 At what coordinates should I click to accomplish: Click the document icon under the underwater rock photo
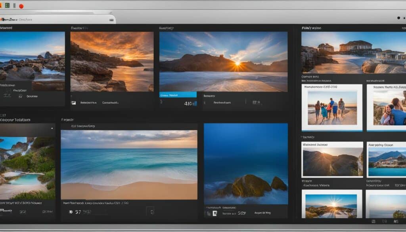[214, 214]
